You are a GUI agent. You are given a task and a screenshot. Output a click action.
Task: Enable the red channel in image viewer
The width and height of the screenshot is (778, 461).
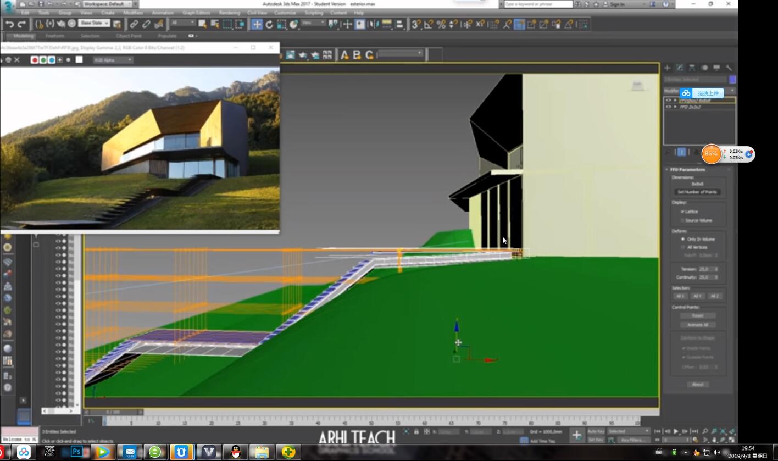click(34, 59)
